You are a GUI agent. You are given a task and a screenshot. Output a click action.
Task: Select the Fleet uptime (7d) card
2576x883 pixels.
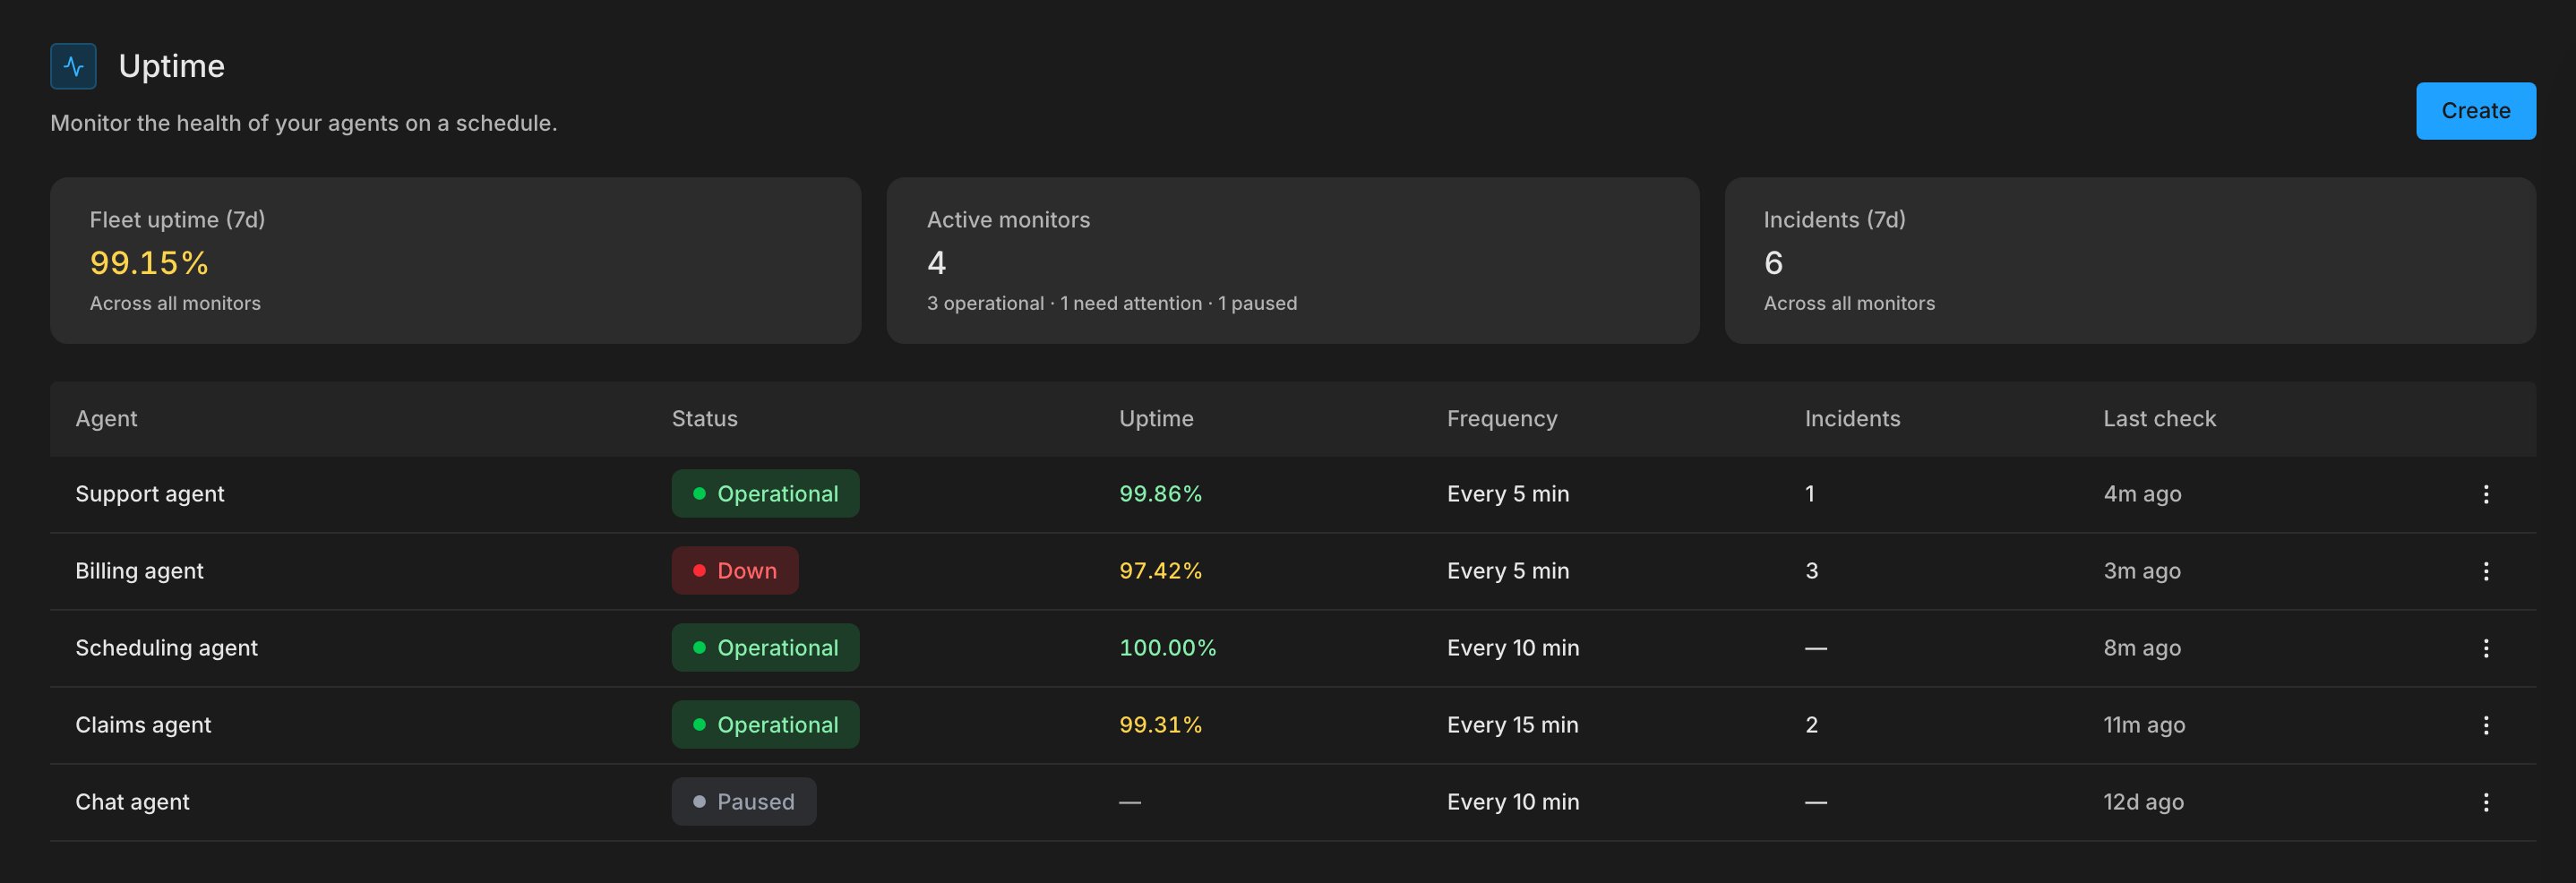tap(455, 261)
